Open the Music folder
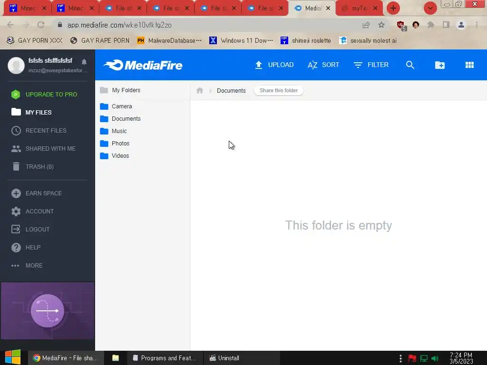This screenshot has width=487, height=365. [113, 131]
